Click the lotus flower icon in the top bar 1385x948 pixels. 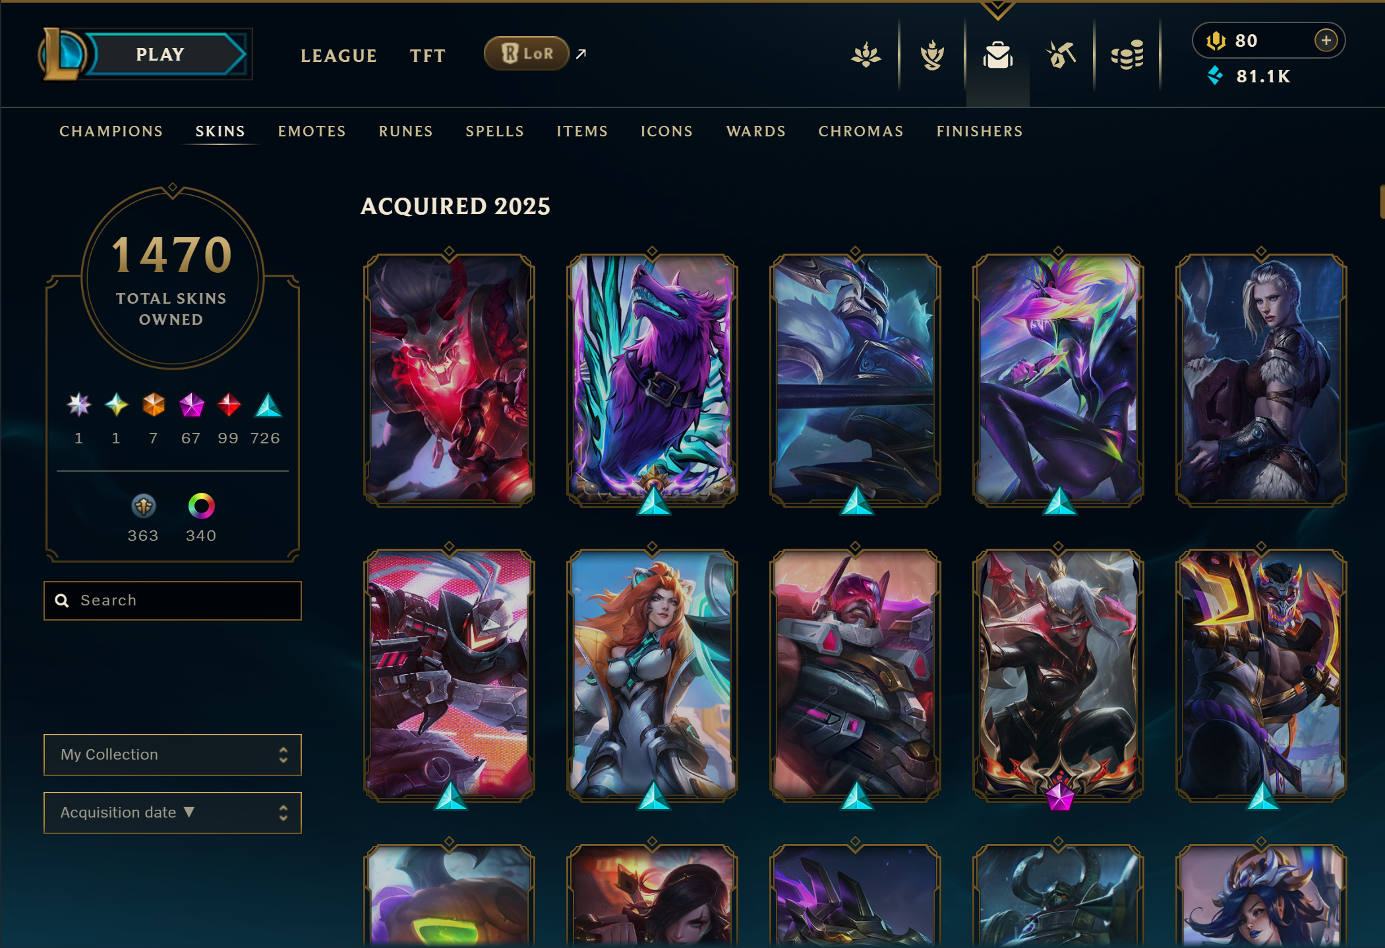click(866, 55)
